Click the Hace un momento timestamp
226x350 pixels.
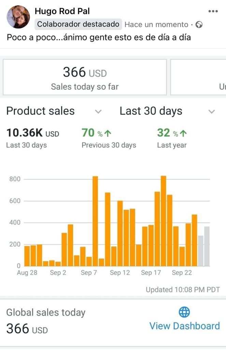point(156,25)
